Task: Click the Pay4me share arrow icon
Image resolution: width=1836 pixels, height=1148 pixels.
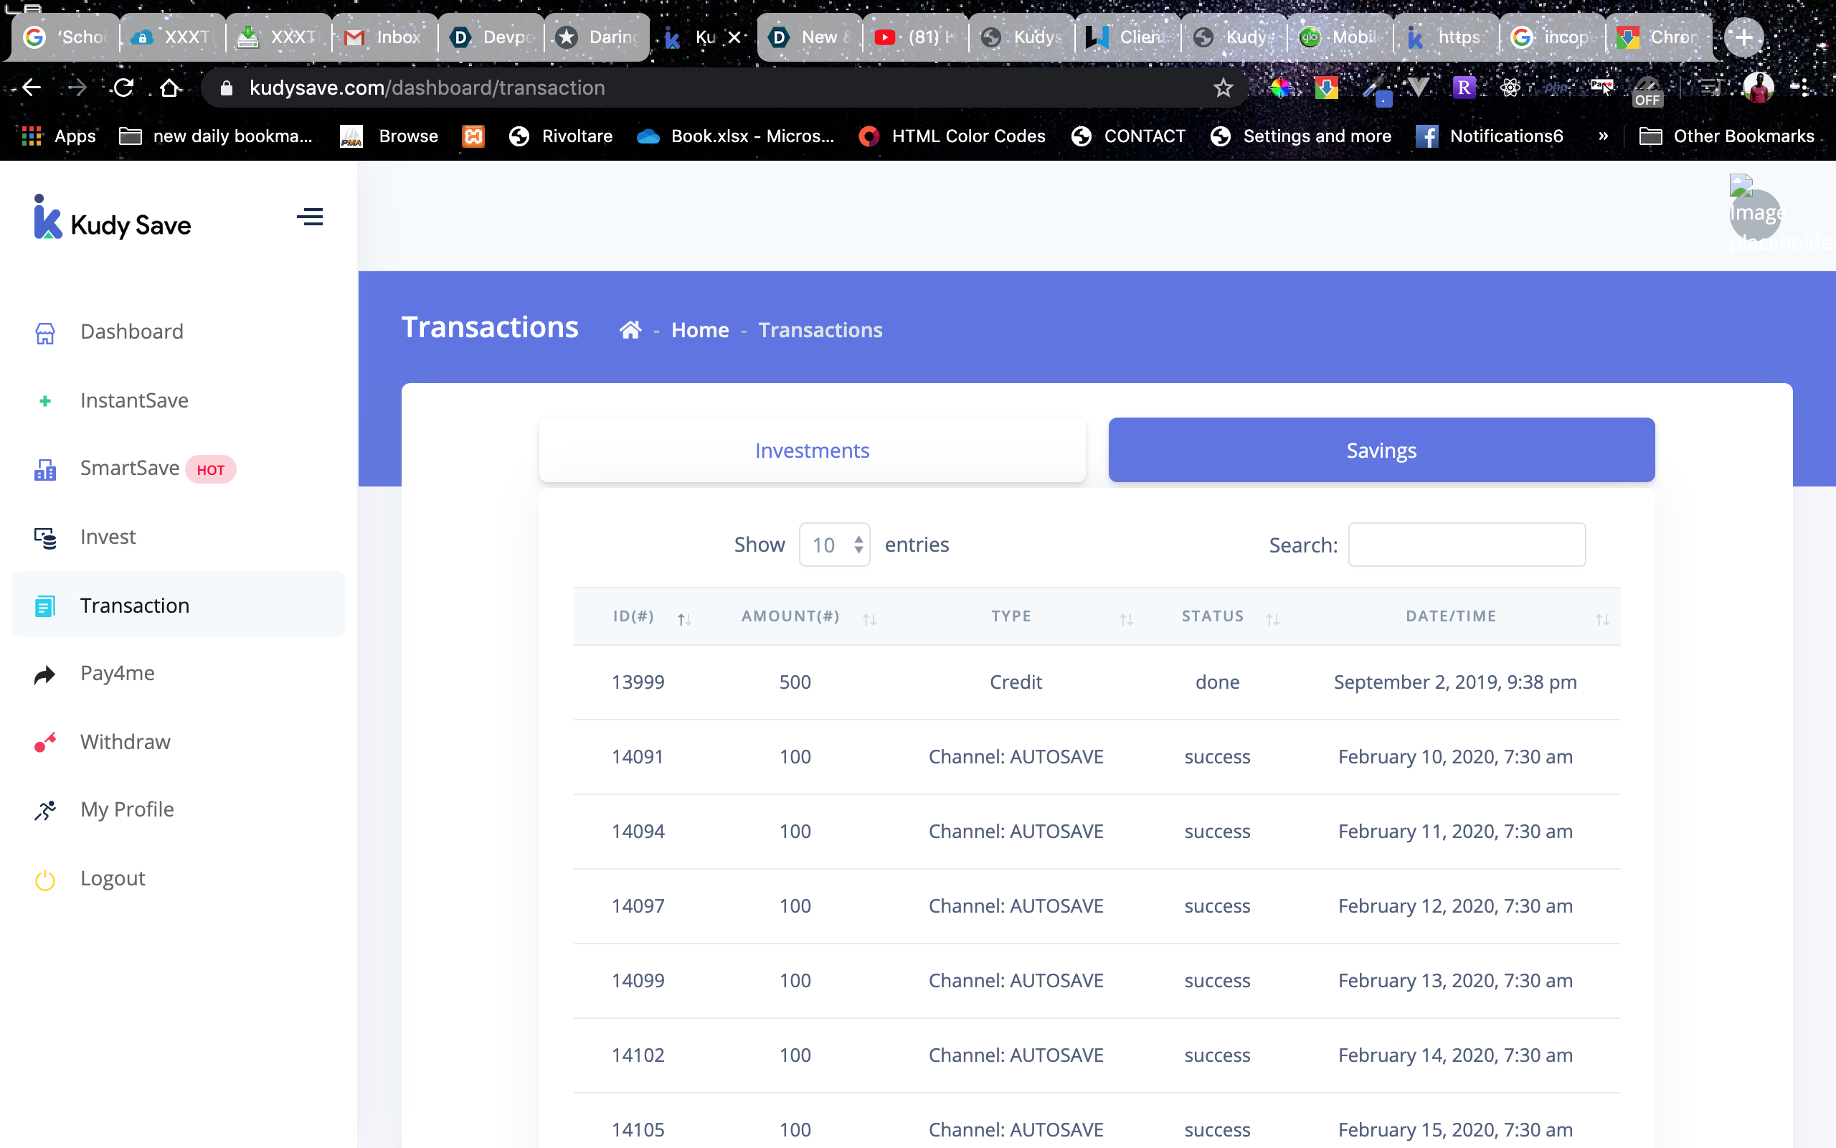Action: click(44, 674)
